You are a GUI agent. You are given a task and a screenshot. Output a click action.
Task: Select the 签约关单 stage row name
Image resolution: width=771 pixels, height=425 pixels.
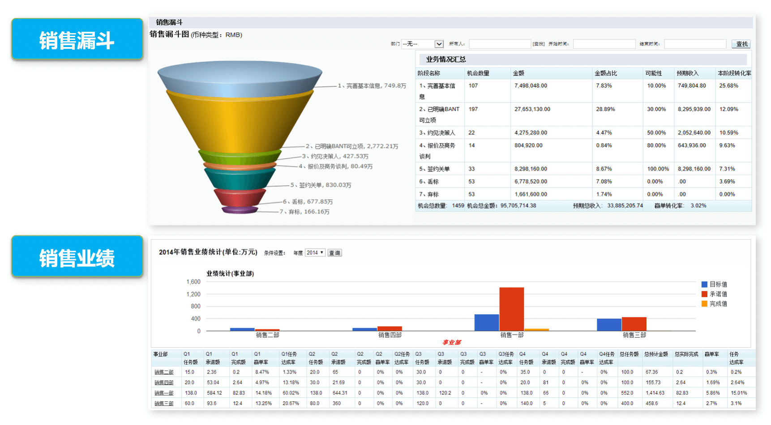tap(434, 169)
